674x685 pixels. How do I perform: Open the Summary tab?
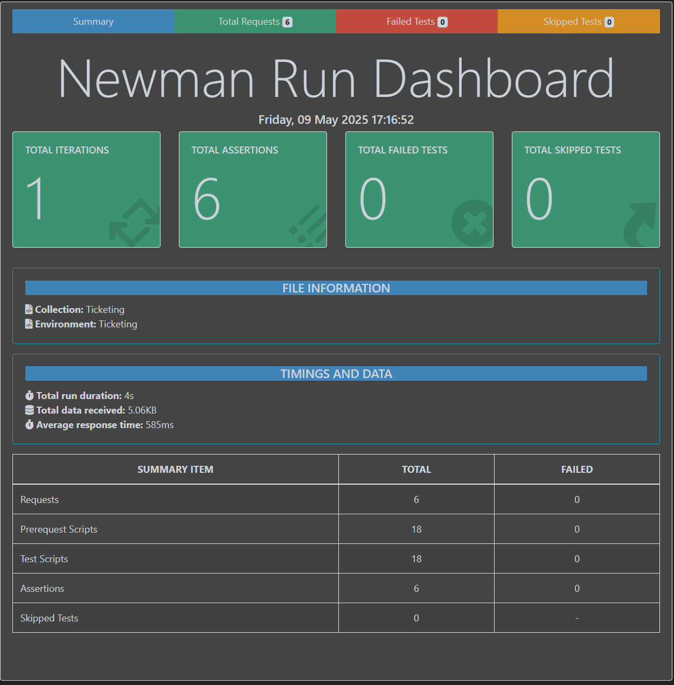pyautogui.click(x=93, y=22)
